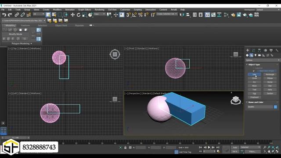Open the selection filter All dropdown

tap(39, 14)
